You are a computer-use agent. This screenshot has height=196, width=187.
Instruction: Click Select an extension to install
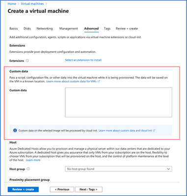(83, 60)
